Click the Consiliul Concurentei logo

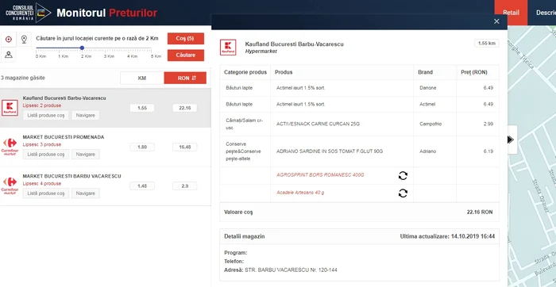tap(29, 13)
